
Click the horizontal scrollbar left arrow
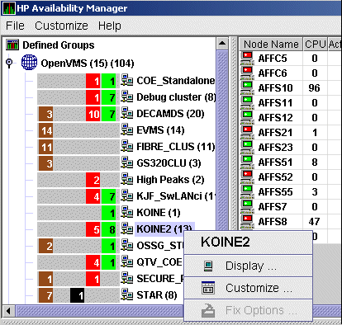(8, 311)
